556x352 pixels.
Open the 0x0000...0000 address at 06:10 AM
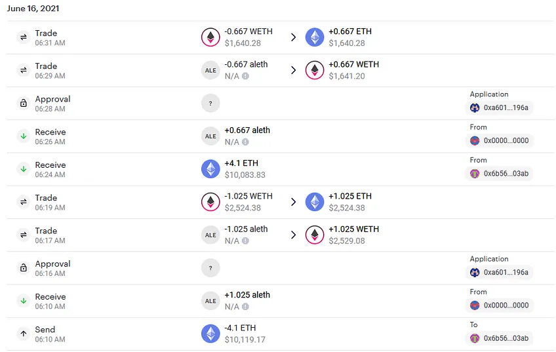click(499, 305)
